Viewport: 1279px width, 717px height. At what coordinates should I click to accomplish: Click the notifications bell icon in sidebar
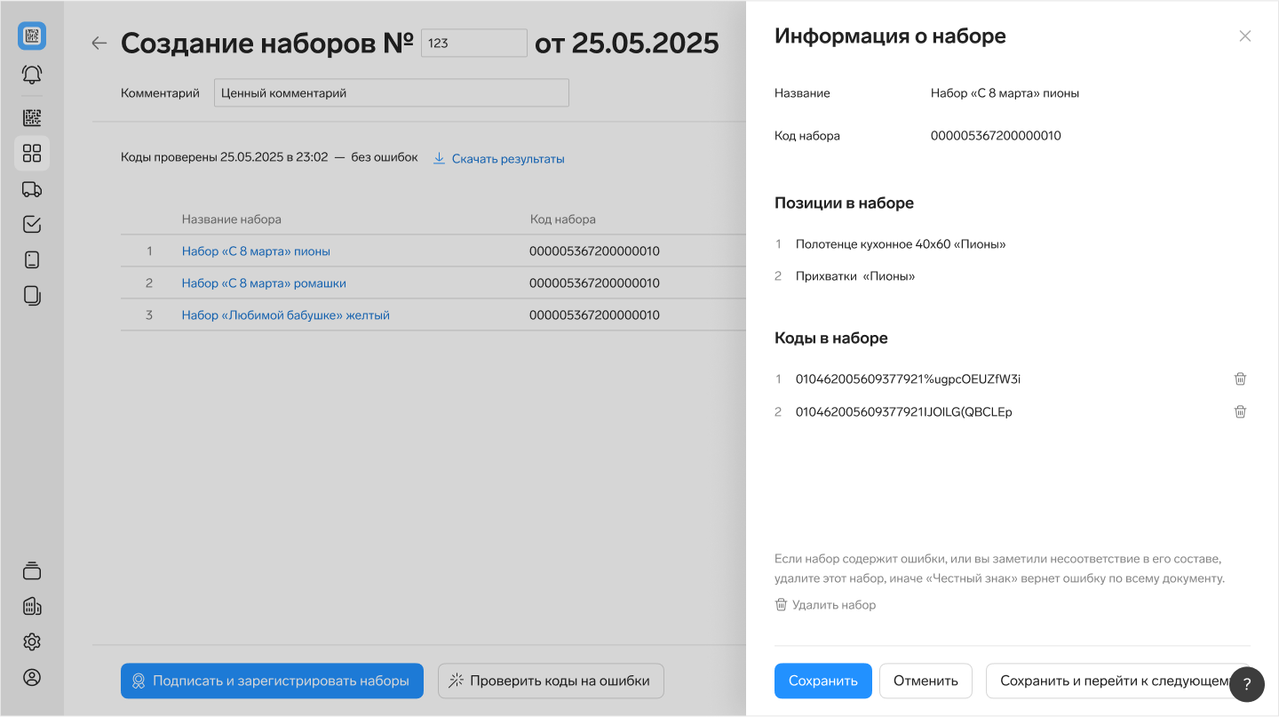32,75
